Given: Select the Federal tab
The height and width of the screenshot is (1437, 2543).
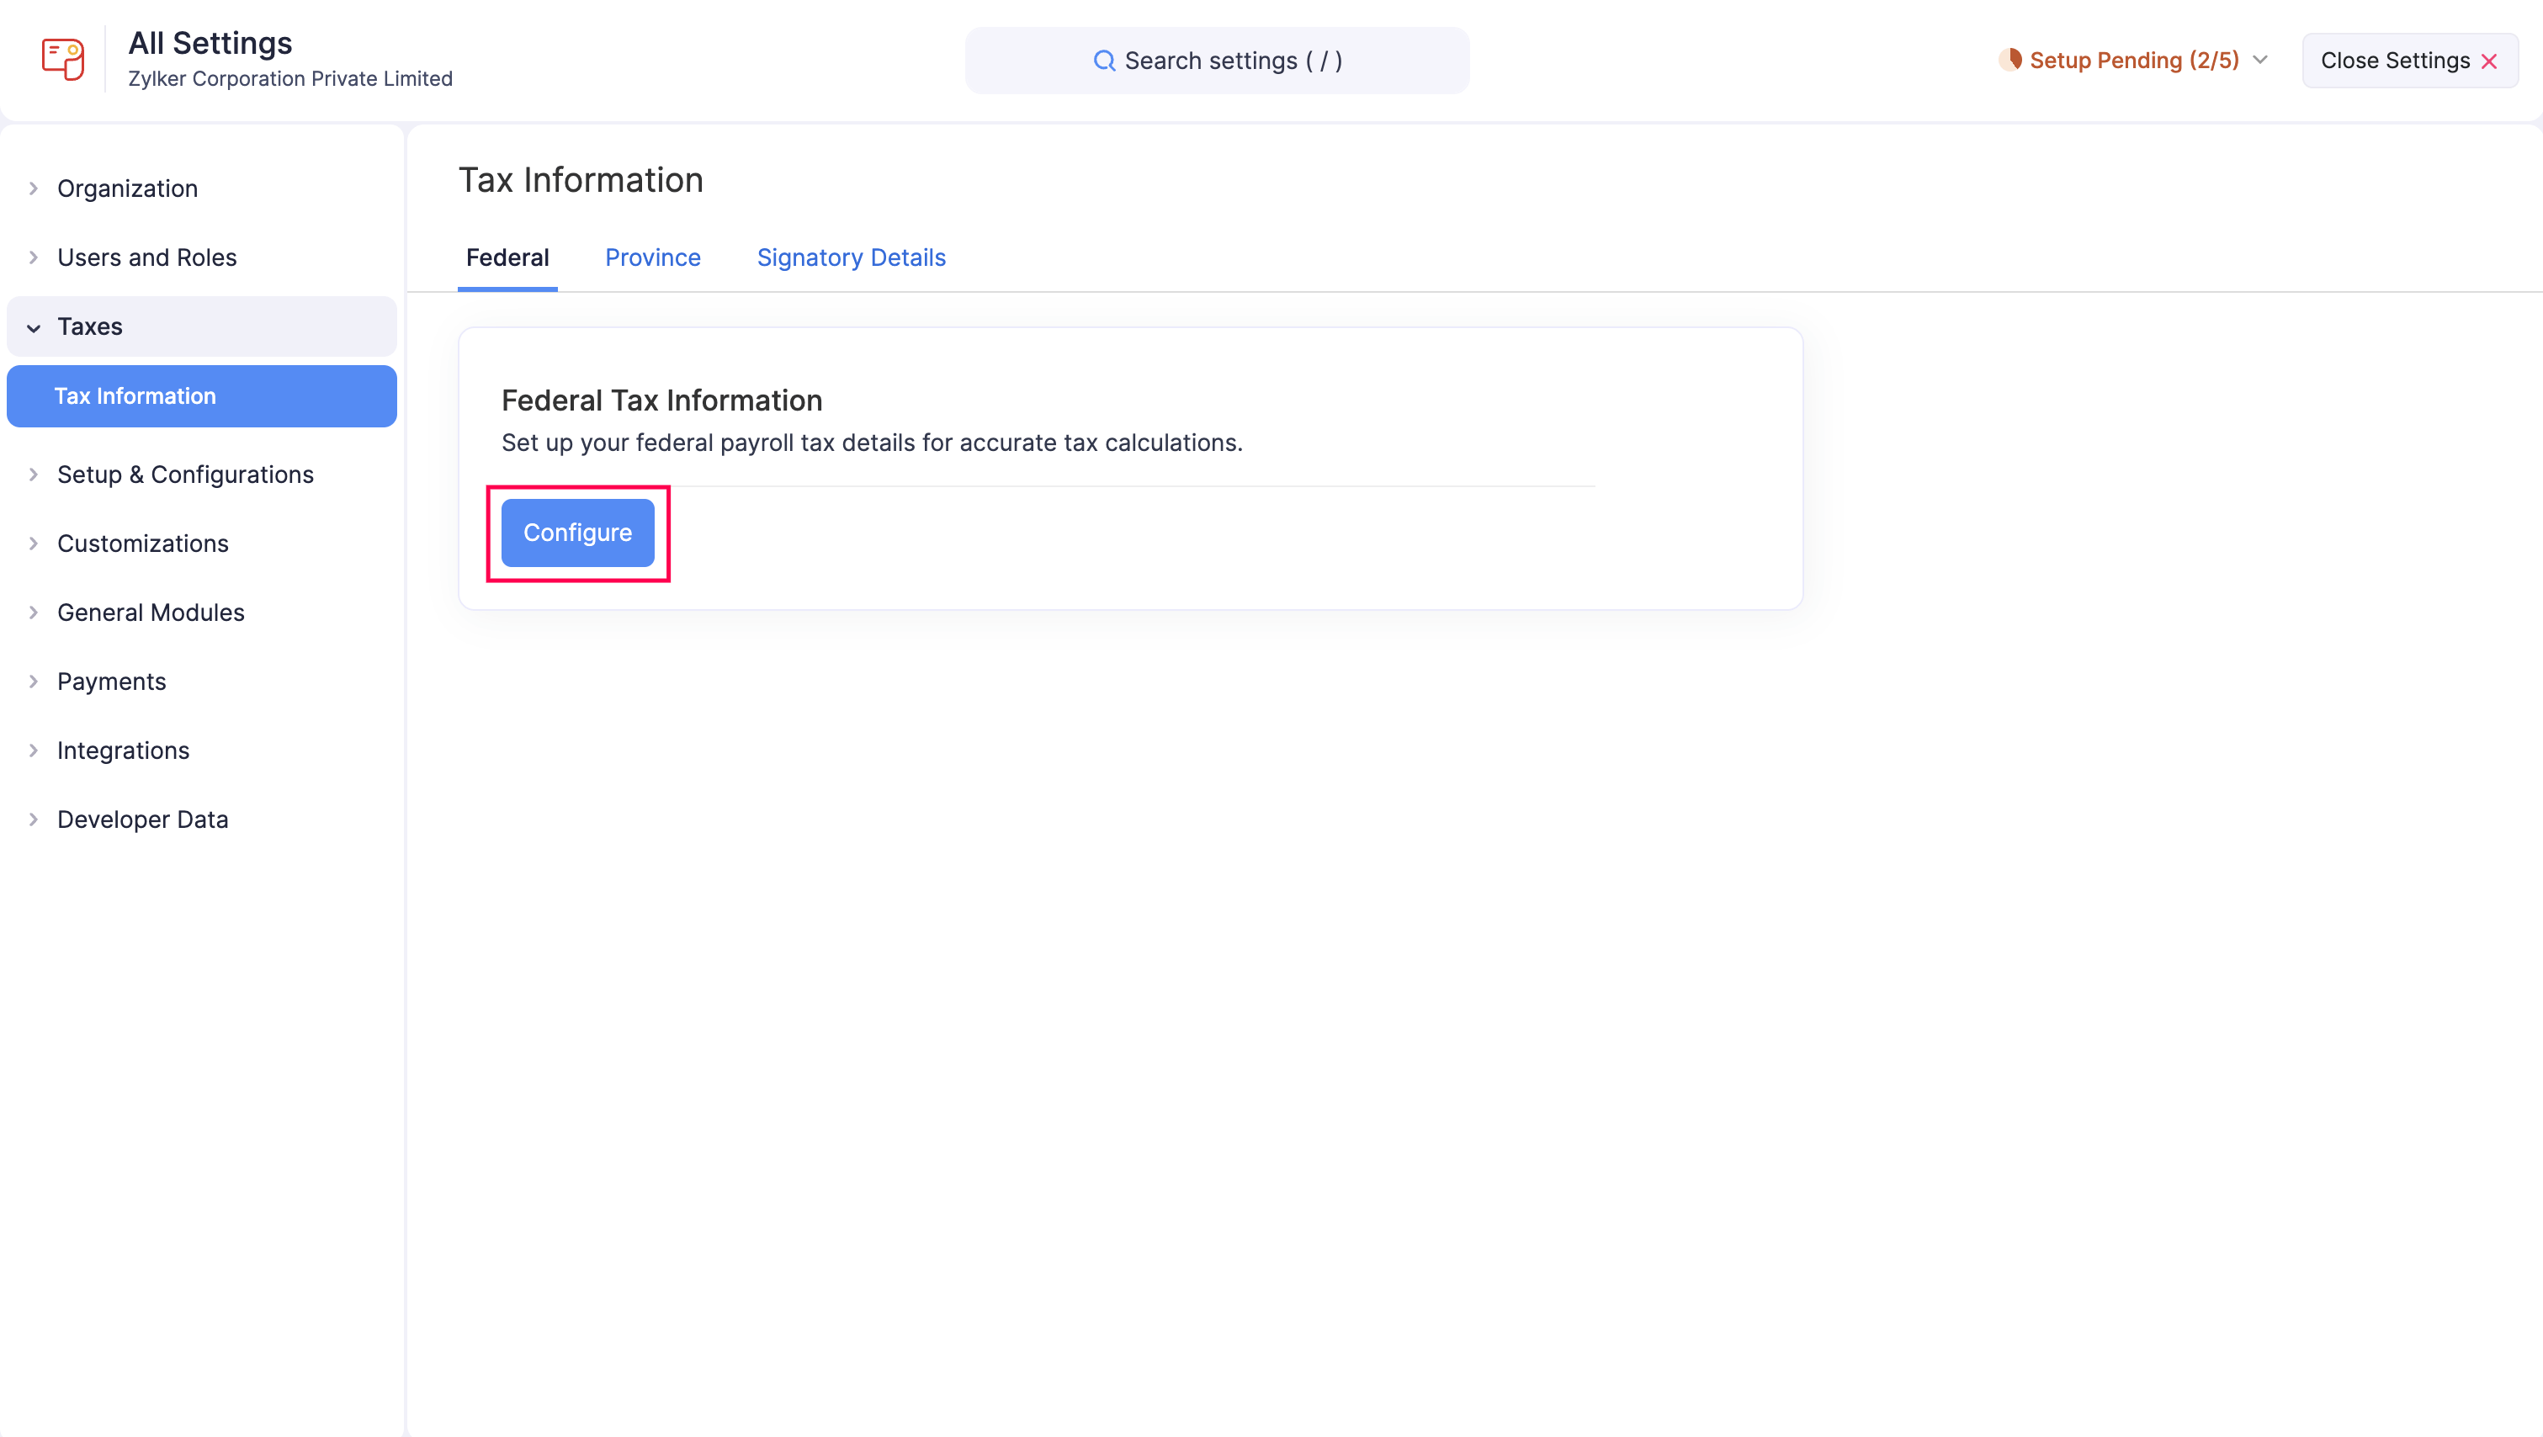Looking at the screenshot, I should tap(507, 257).
